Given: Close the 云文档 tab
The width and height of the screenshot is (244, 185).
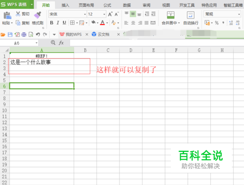Looking at the screenshot, I should (119, 34).
